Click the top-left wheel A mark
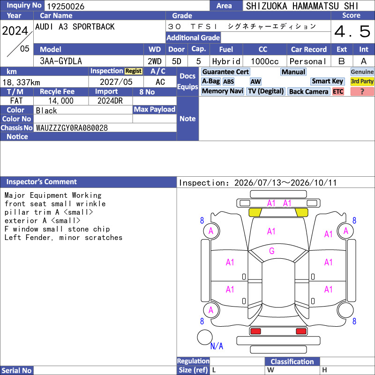The image size is (375, 375). pyautogui.click(x=211, y=231)
